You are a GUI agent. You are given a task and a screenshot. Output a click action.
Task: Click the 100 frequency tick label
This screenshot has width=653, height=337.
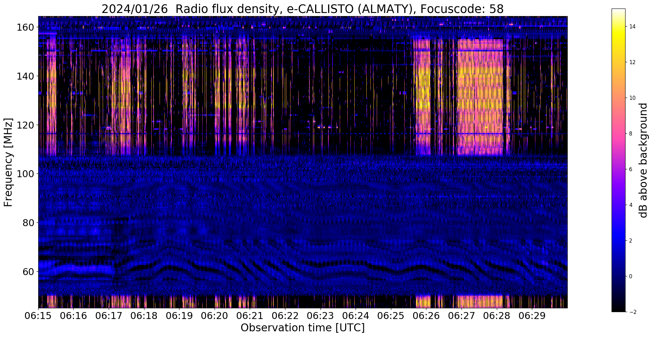25,174
